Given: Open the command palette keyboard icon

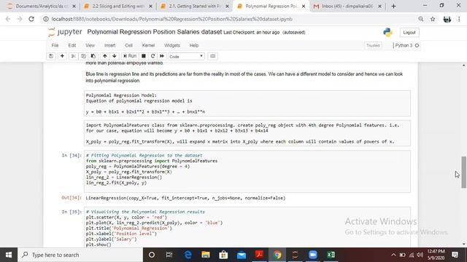Looking at the screenshot, I should pyautogui.click(x=212, y=56).
